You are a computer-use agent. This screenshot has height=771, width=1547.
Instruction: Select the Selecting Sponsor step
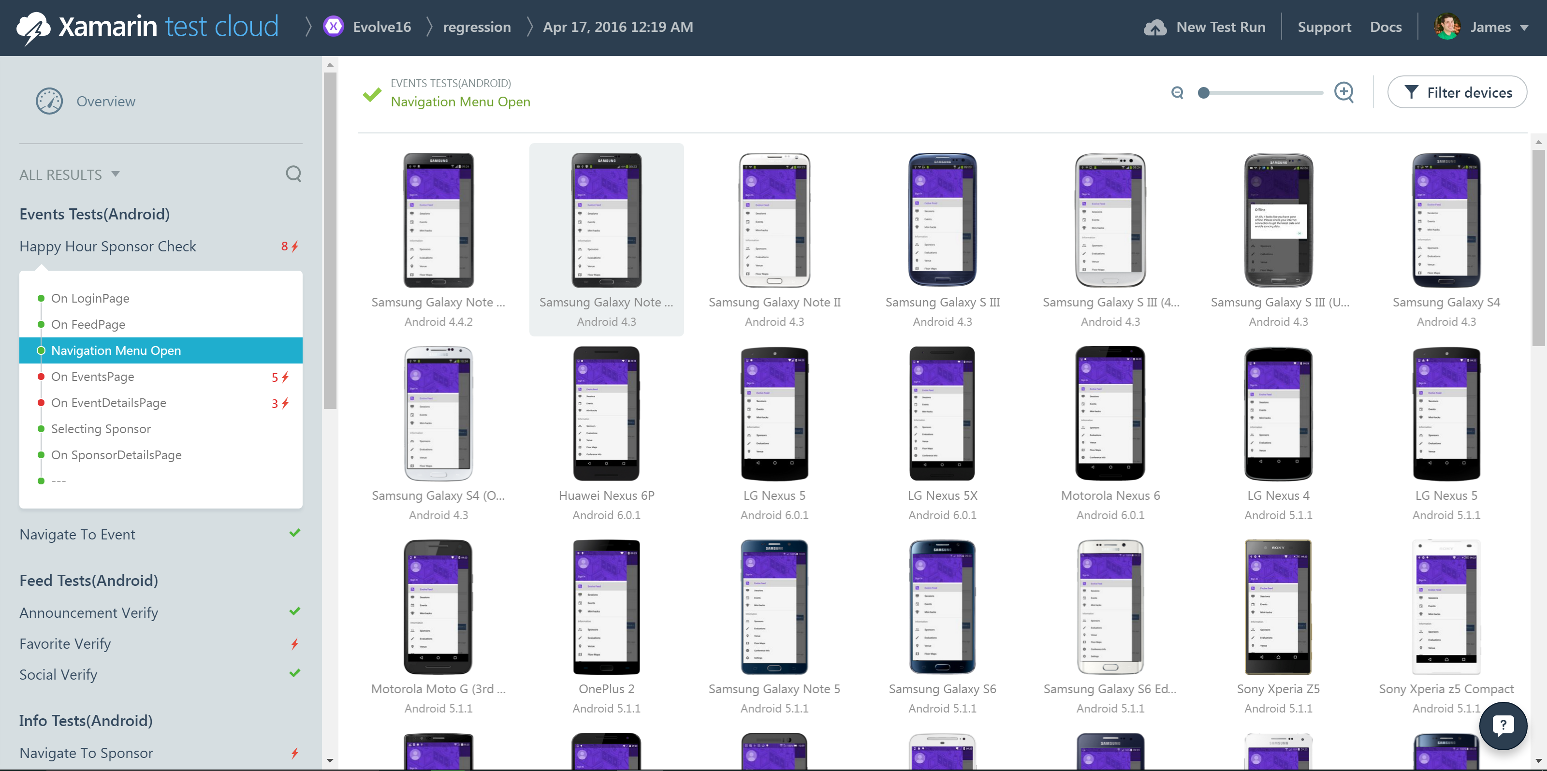tap(101, 429)
